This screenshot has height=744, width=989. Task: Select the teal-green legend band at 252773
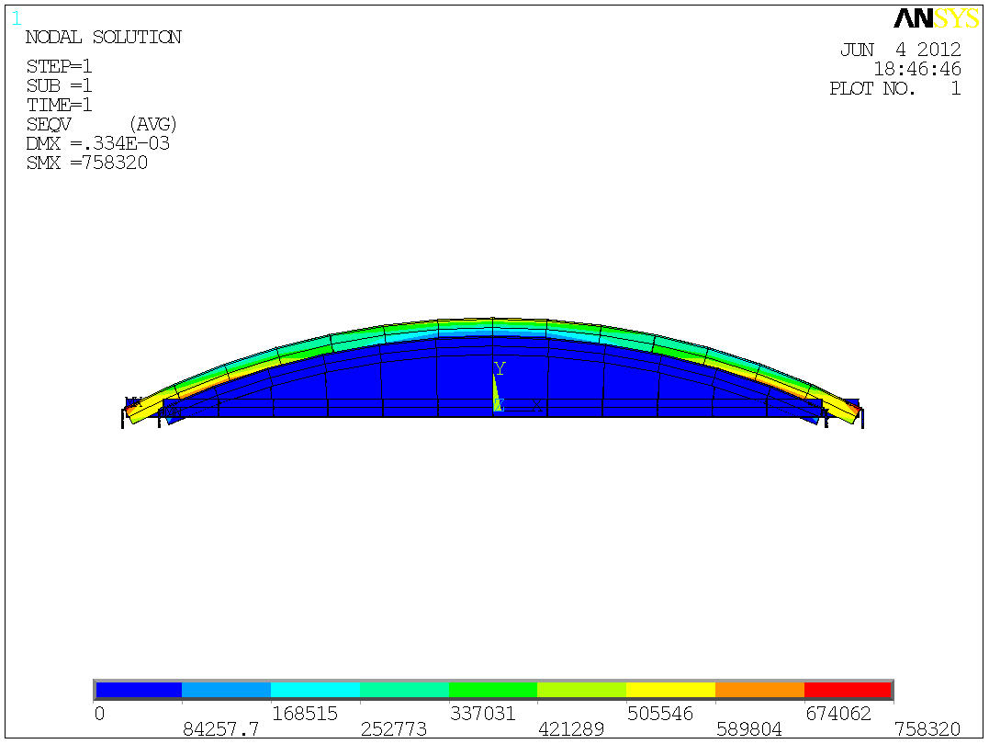tap(404, 690)
